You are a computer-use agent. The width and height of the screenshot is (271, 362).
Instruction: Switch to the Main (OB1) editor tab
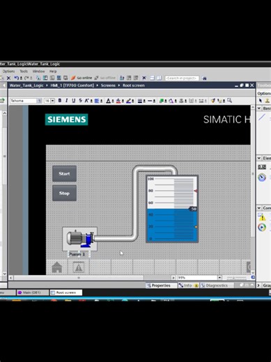click(x=32, y=292)
